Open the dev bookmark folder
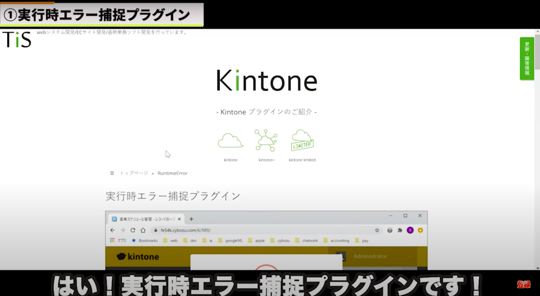The image size is (540, 296). tap(190, 241)
